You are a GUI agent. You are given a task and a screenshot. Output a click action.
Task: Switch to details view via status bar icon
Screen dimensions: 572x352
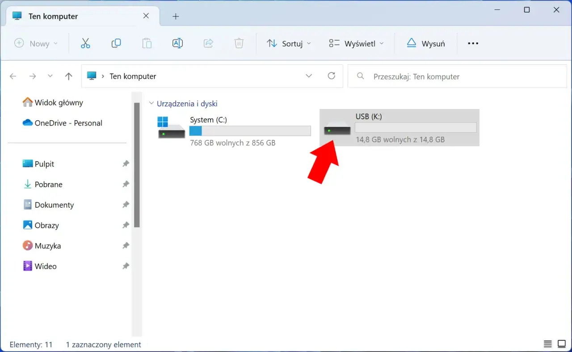click(x=547, y=344)
